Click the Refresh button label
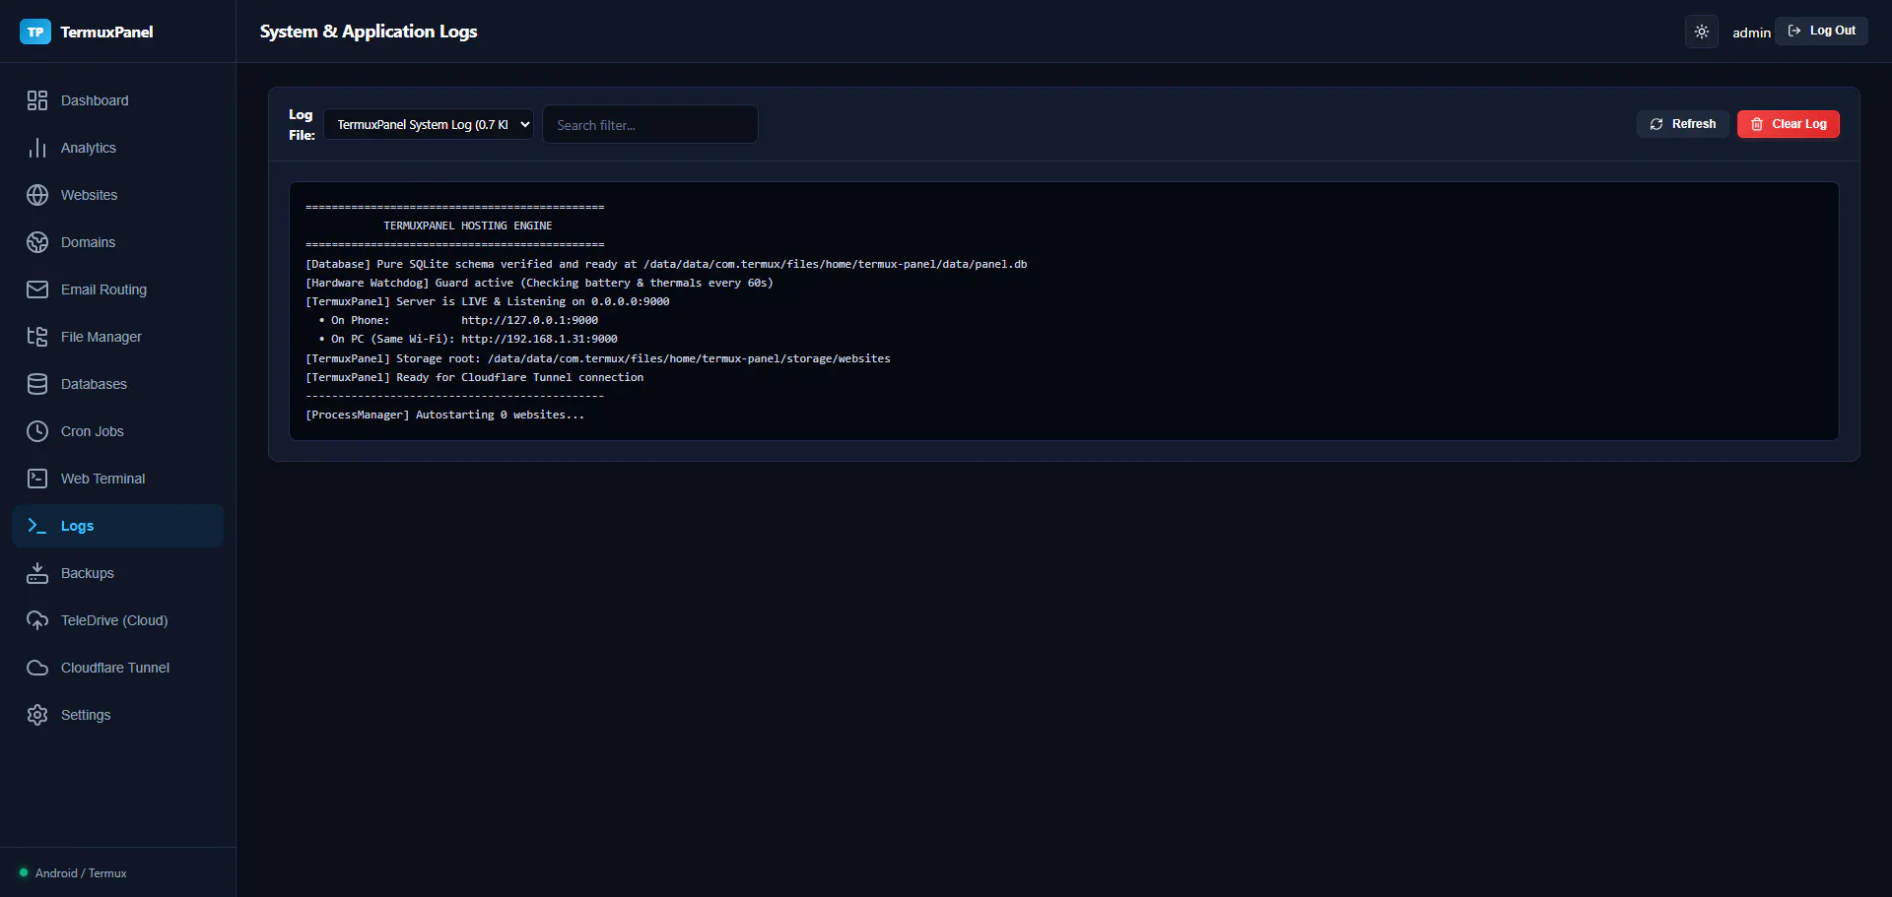The width and height of the screenshot is (1892, 897). [1694, 124]
